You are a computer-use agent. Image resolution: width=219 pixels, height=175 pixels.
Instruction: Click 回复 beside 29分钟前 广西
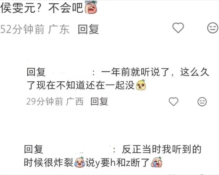pos(99,101)
